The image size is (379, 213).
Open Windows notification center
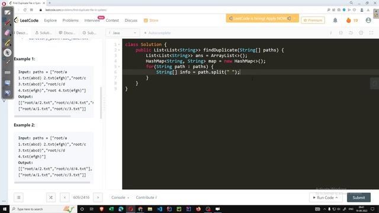372,209
